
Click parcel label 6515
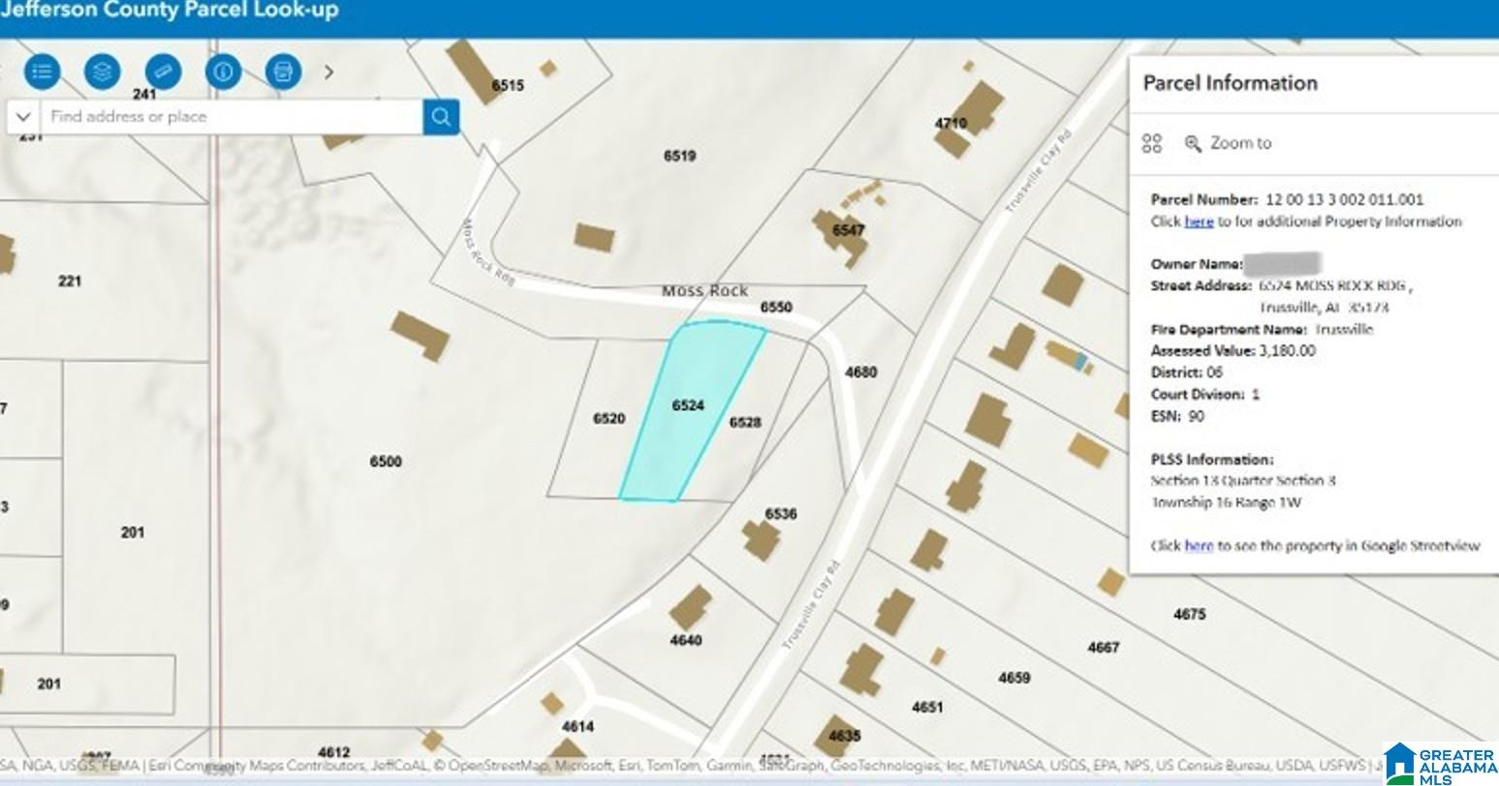[x=508, y=85]
